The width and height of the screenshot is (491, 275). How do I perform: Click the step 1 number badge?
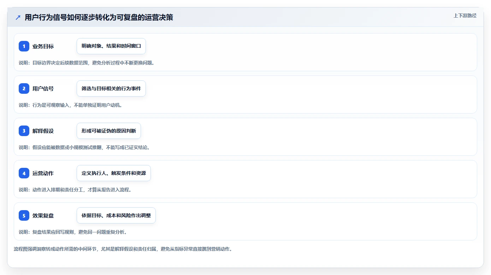point(24,46)
